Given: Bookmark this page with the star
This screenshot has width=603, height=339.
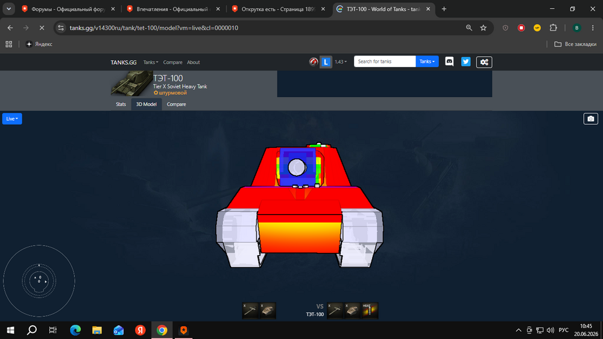Looking at the screenshot, I should click(484, 28).
